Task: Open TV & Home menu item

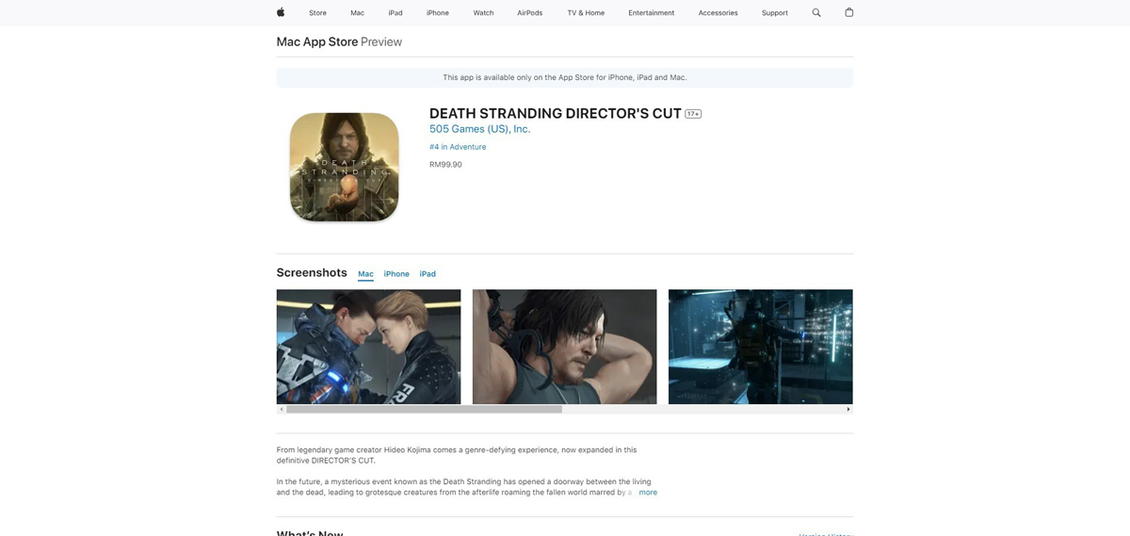Action: tap(586, 13)
